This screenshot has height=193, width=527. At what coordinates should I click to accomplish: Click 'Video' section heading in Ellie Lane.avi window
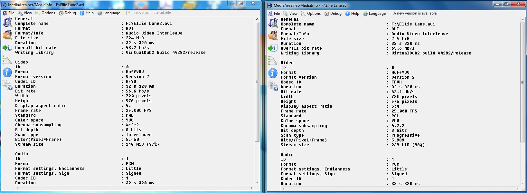(287, 63)
